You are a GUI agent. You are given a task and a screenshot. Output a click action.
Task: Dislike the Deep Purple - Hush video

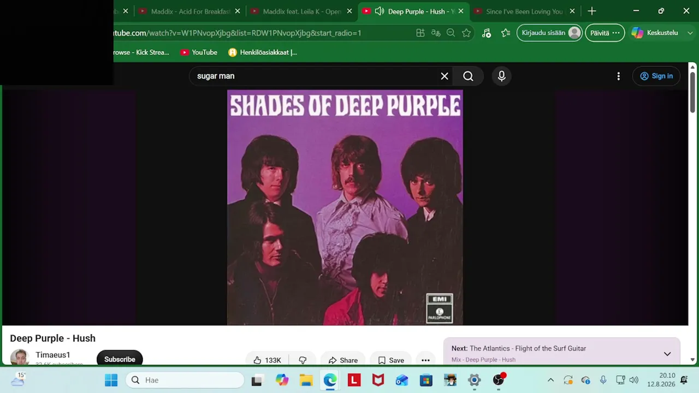(x=303, y=360)
